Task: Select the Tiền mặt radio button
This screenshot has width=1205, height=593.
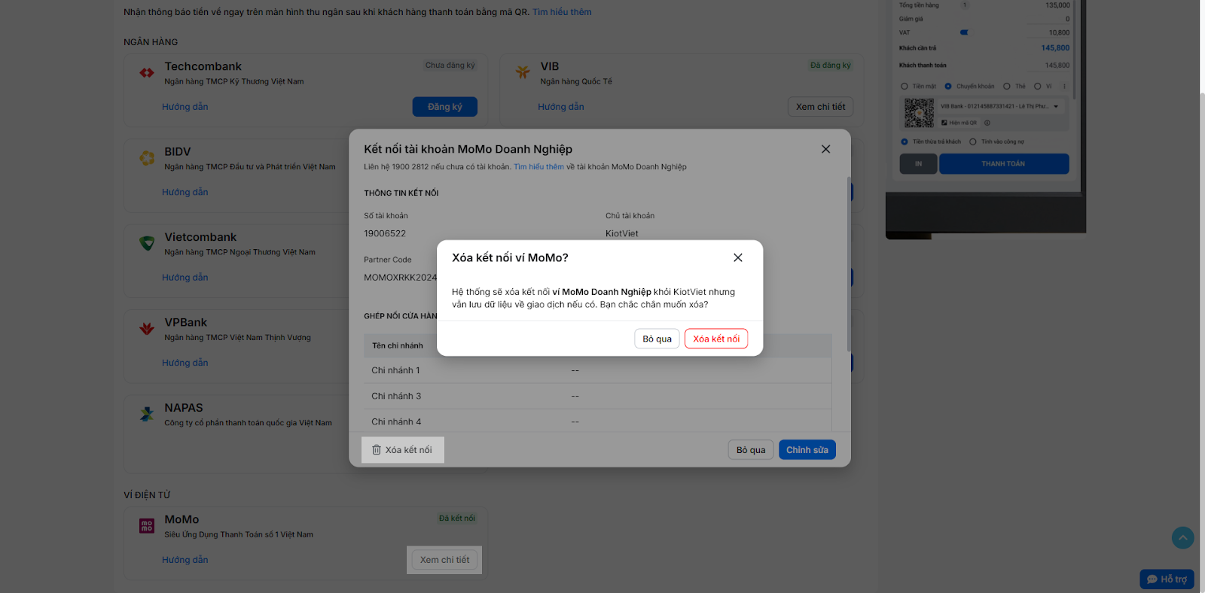Action: point(905,87)
